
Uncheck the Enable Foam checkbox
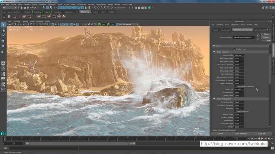(x=235, y=49)
